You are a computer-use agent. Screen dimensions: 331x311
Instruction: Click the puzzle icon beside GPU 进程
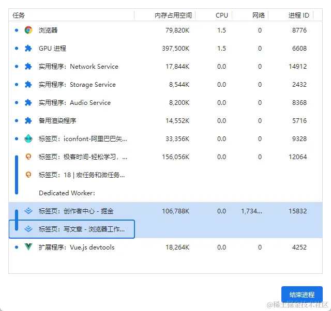[x=28, y=48]
